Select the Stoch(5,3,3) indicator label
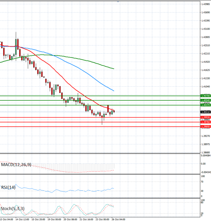 click(13, 209)
